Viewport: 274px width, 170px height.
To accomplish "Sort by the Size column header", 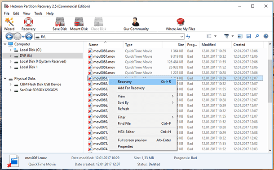I will coord(173,45).
